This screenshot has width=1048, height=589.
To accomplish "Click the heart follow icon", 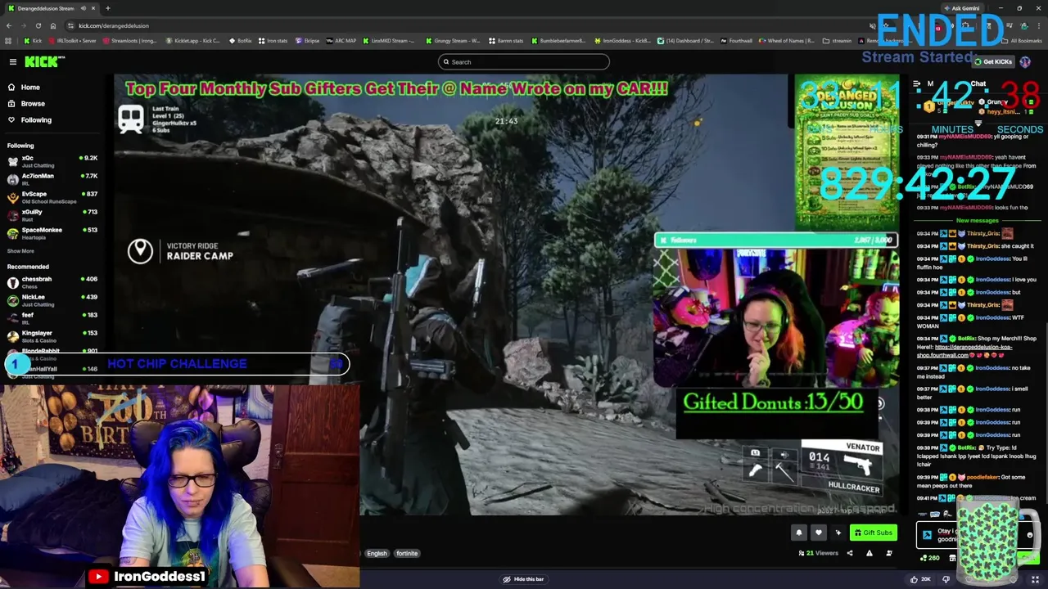I will coord(818,533).
